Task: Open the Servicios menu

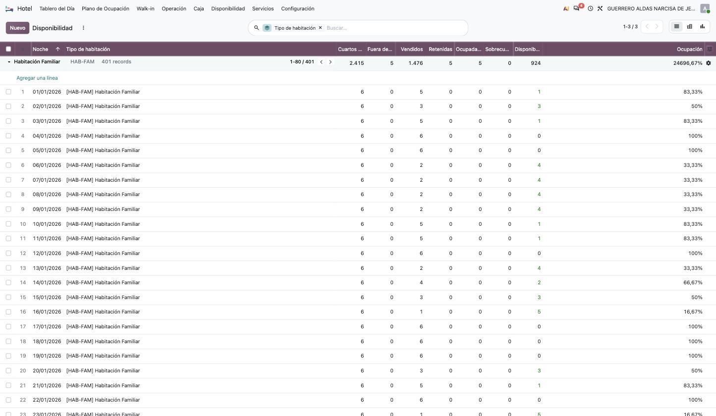Action: point(263,8)
